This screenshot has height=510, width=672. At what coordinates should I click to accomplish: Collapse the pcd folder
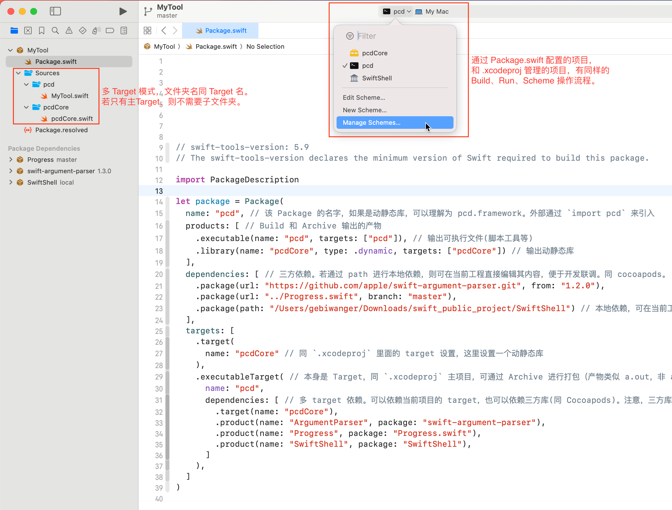coord(27,84)
